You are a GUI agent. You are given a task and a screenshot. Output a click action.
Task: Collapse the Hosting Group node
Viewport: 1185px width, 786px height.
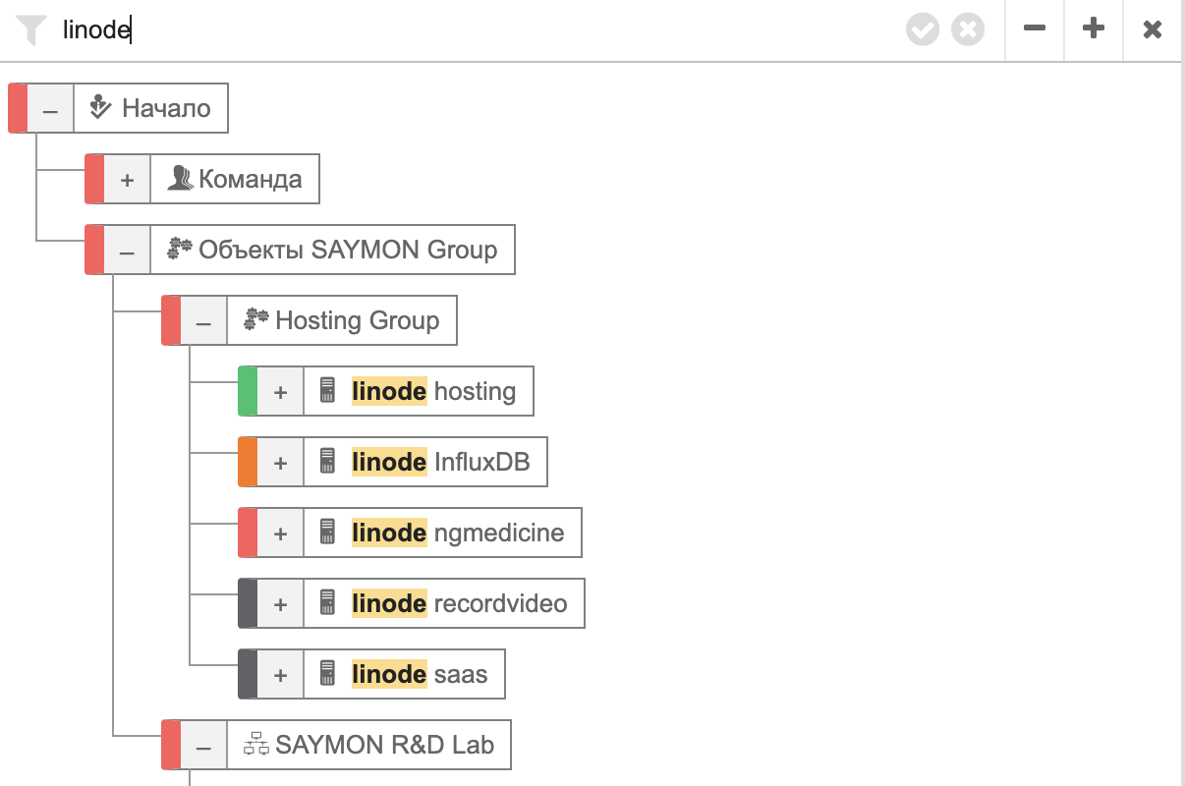(203, 320)
